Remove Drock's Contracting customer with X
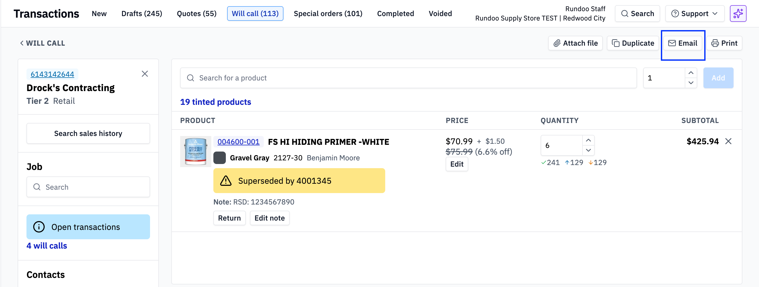759x287 pixels. pyautogui.click(x=145, y=74)
